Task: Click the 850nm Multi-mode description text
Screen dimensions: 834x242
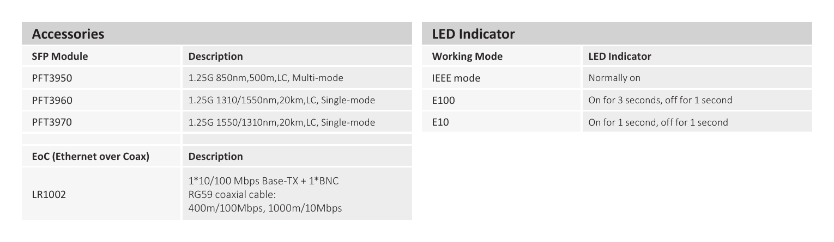Action: pyautogui.click(x=266, y=78)
